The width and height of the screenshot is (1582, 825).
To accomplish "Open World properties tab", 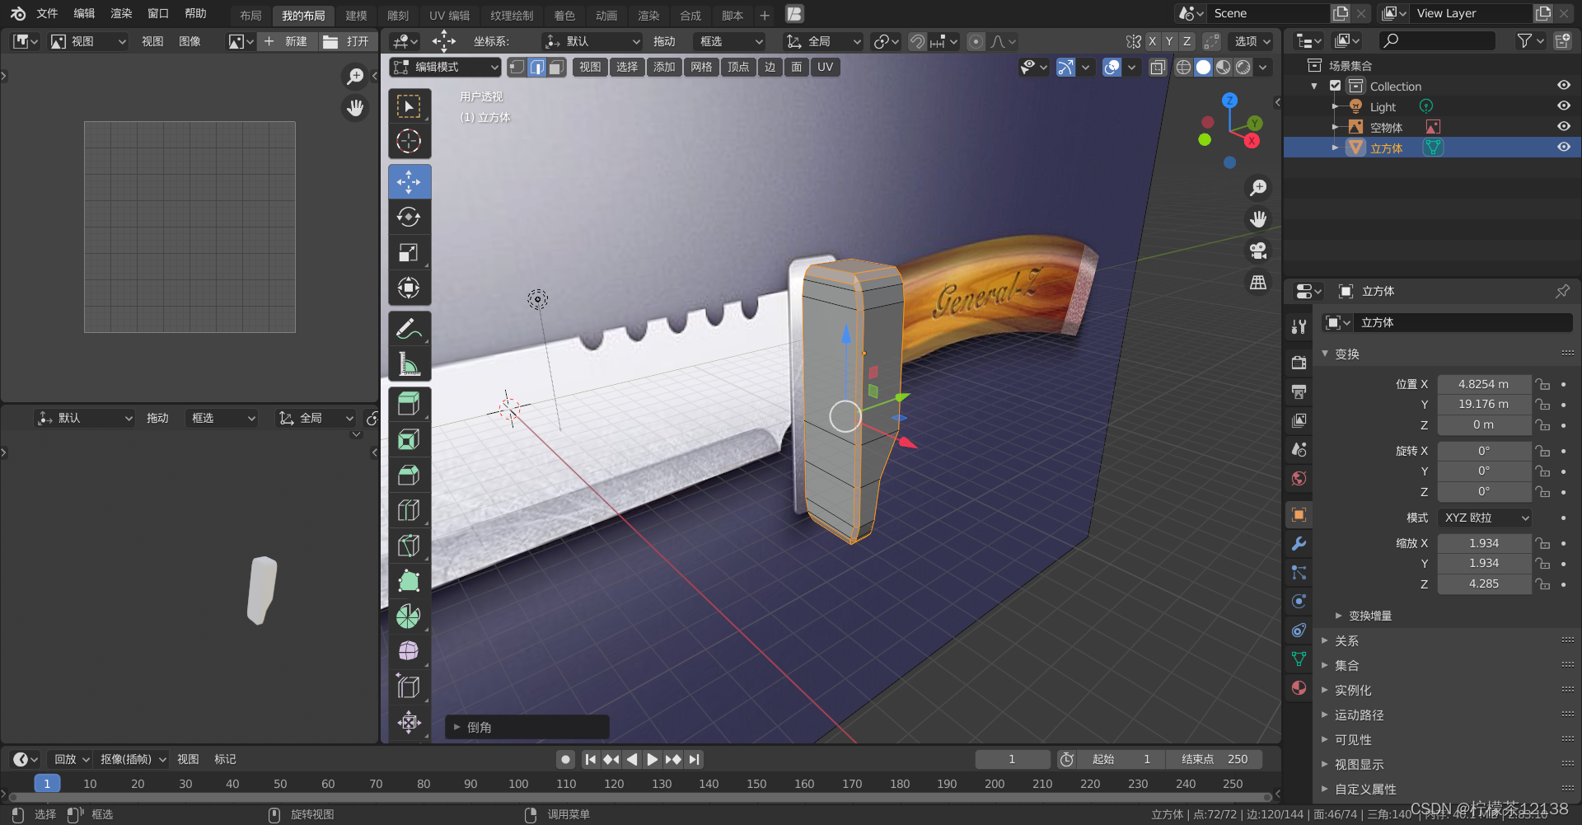I will coord(1299,478).
